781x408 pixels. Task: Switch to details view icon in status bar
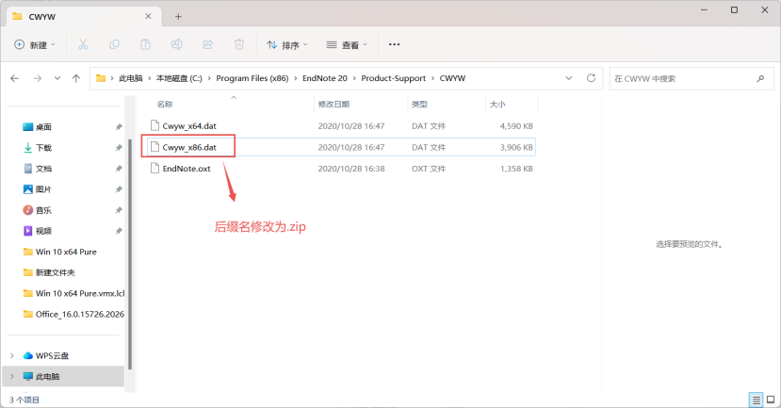click(x=757, y=400)
